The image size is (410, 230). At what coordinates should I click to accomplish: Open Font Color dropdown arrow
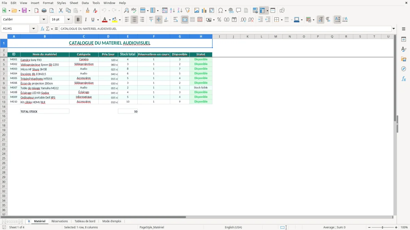[110, 20]
